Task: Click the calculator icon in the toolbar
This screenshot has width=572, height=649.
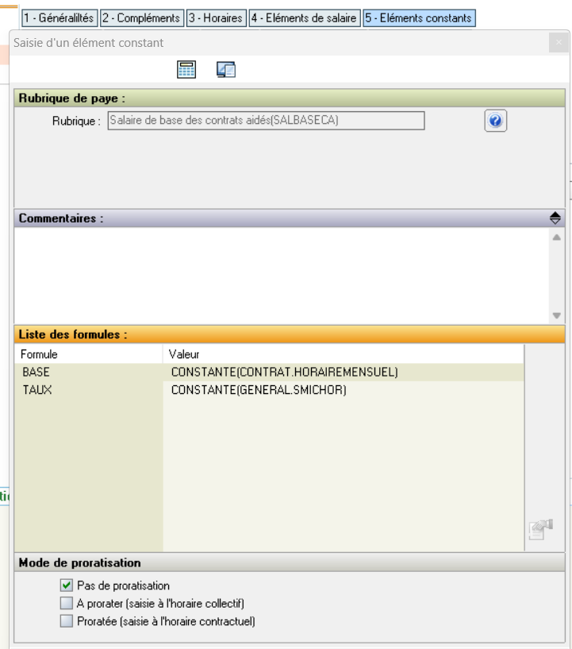Action: [x=184, y=71]
